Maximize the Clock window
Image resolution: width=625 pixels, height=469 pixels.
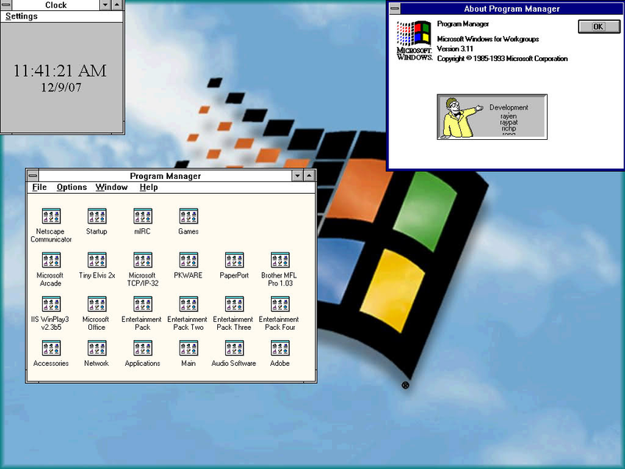(116, 5)
